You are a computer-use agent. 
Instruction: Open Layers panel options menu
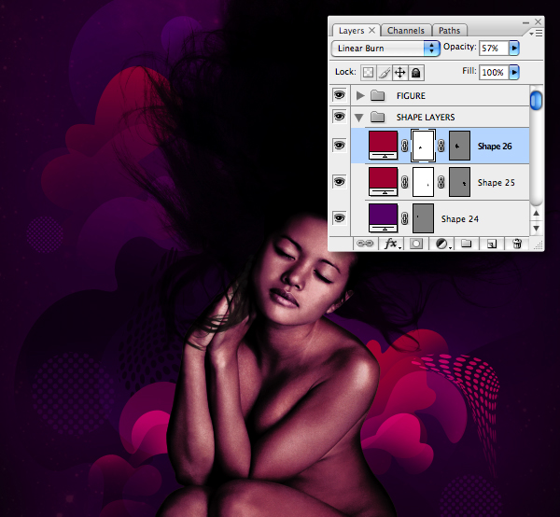click(536, 34)
